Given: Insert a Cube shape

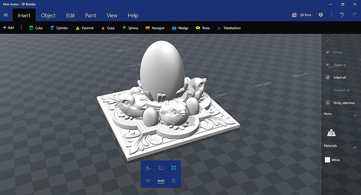Looking at the screenshot, I should click(35, 28).
